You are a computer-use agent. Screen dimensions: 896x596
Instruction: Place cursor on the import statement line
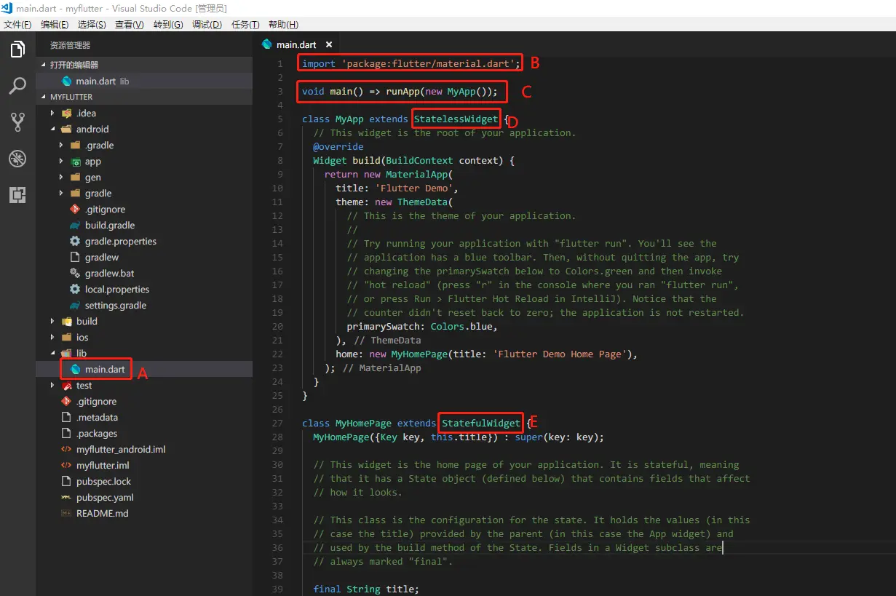pos(411,63)
